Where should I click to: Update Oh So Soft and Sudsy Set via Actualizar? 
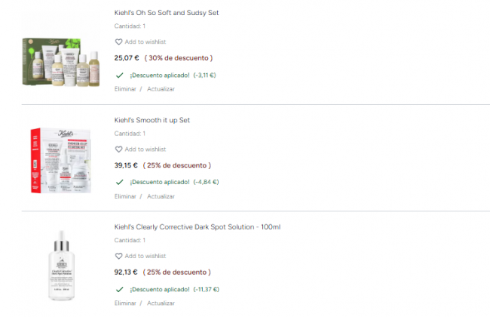click(161, 89)
